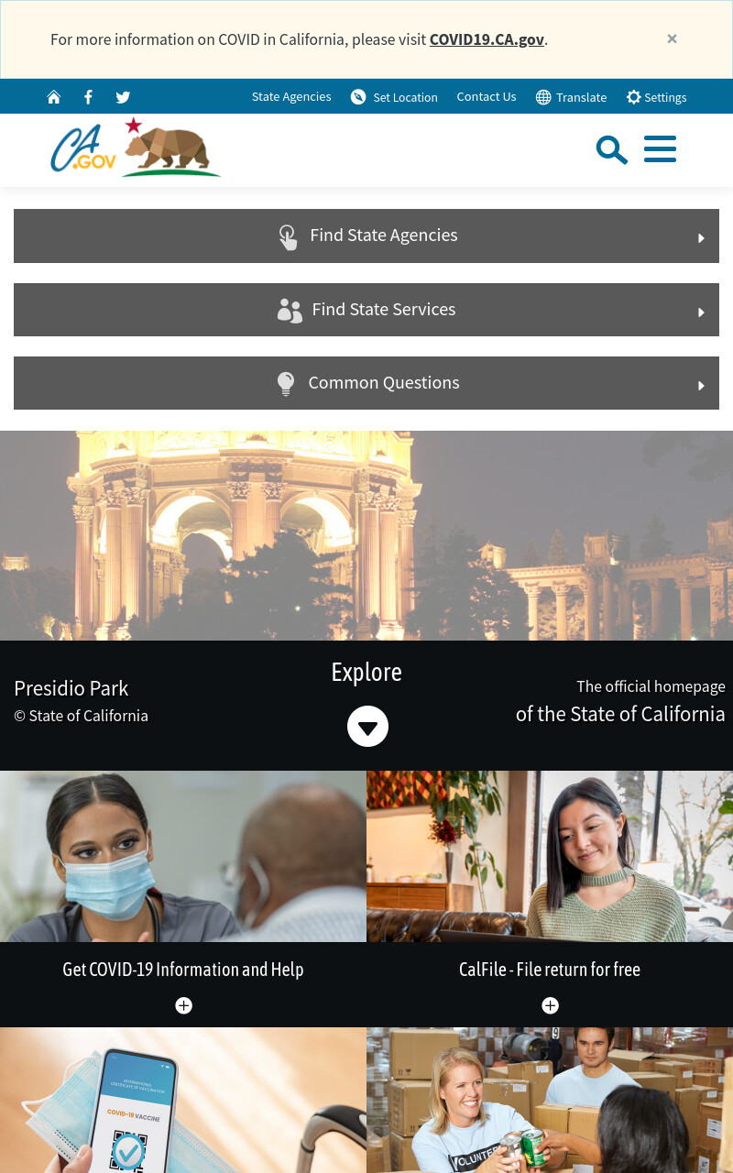
Task: Open the Contact Us link
Action: [x=487, y=97]
